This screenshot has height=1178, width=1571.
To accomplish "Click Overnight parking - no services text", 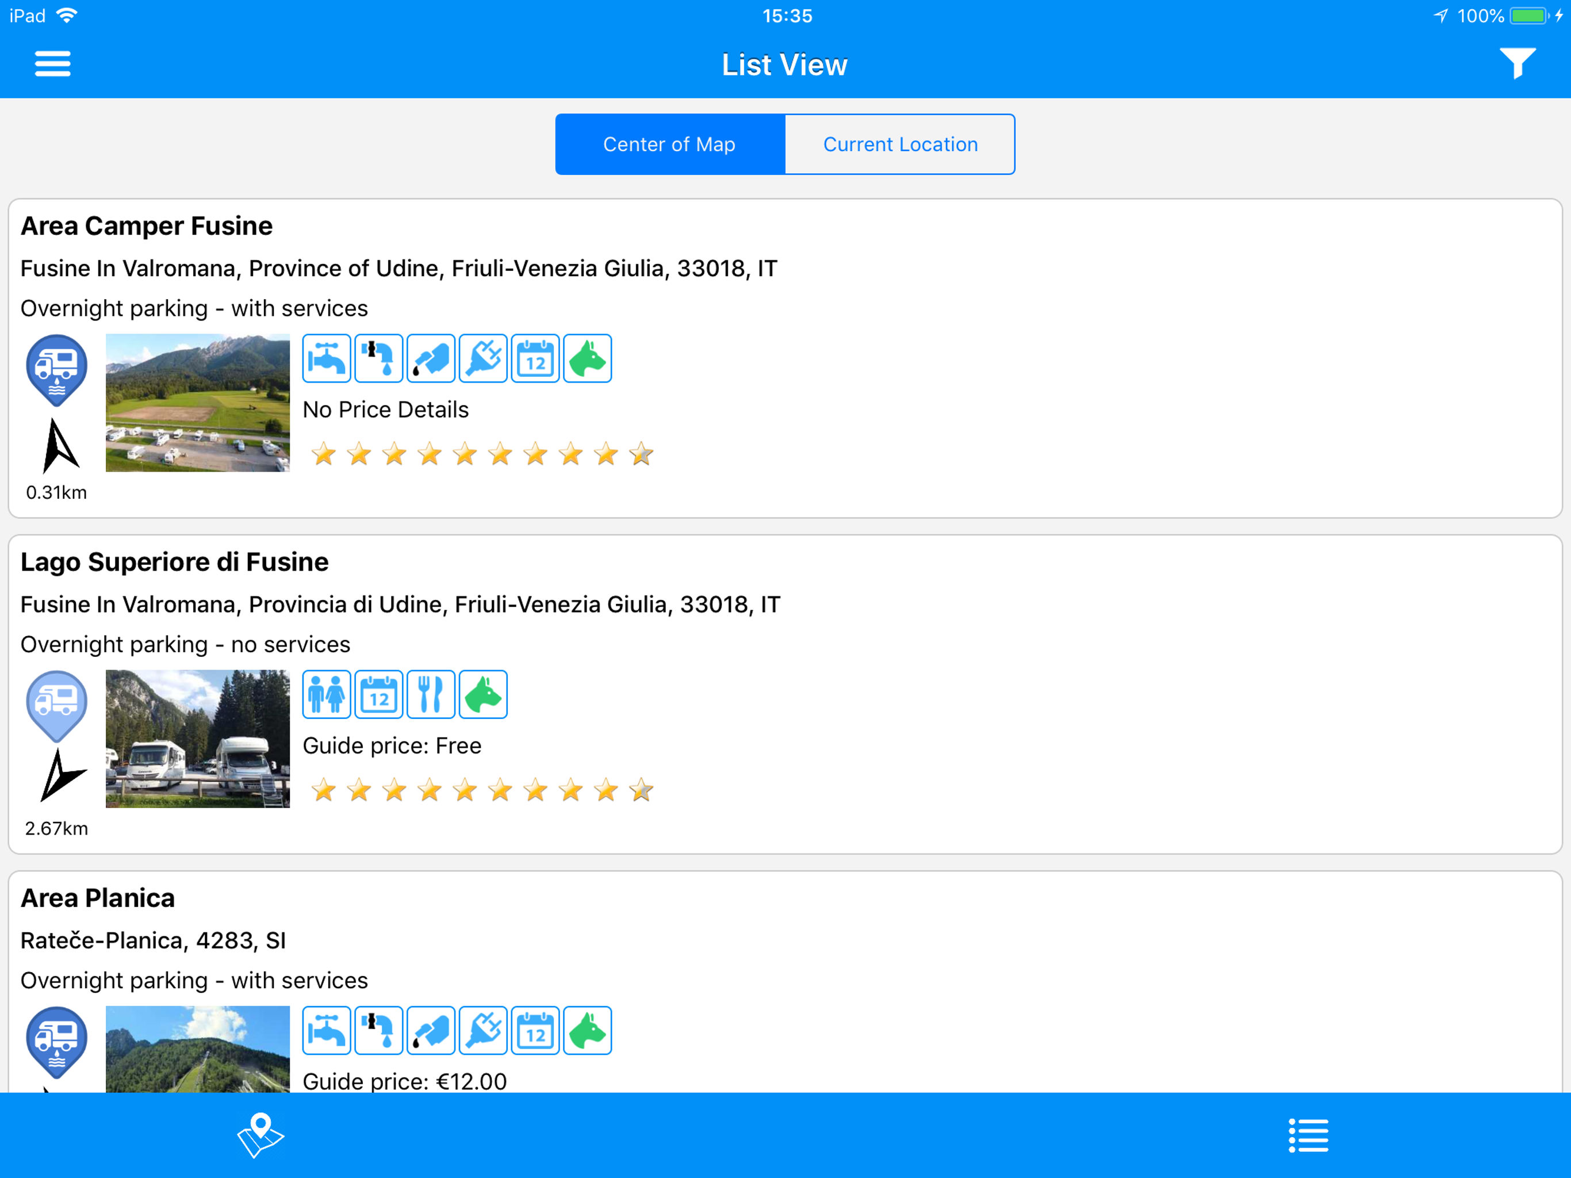I will pos(185,644).
